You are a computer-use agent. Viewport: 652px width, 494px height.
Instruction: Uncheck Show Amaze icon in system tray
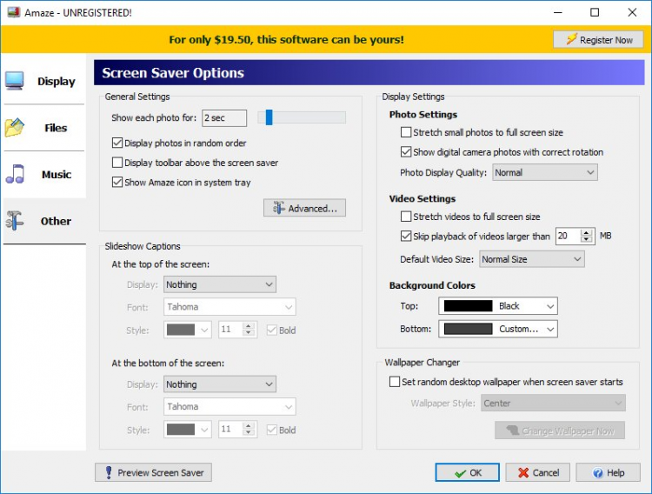[x=116, y=182]
